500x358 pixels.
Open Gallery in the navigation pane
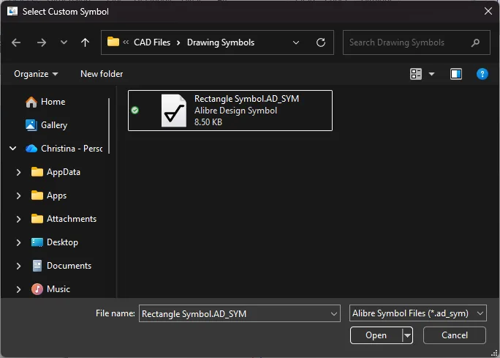tap(46, 125)
